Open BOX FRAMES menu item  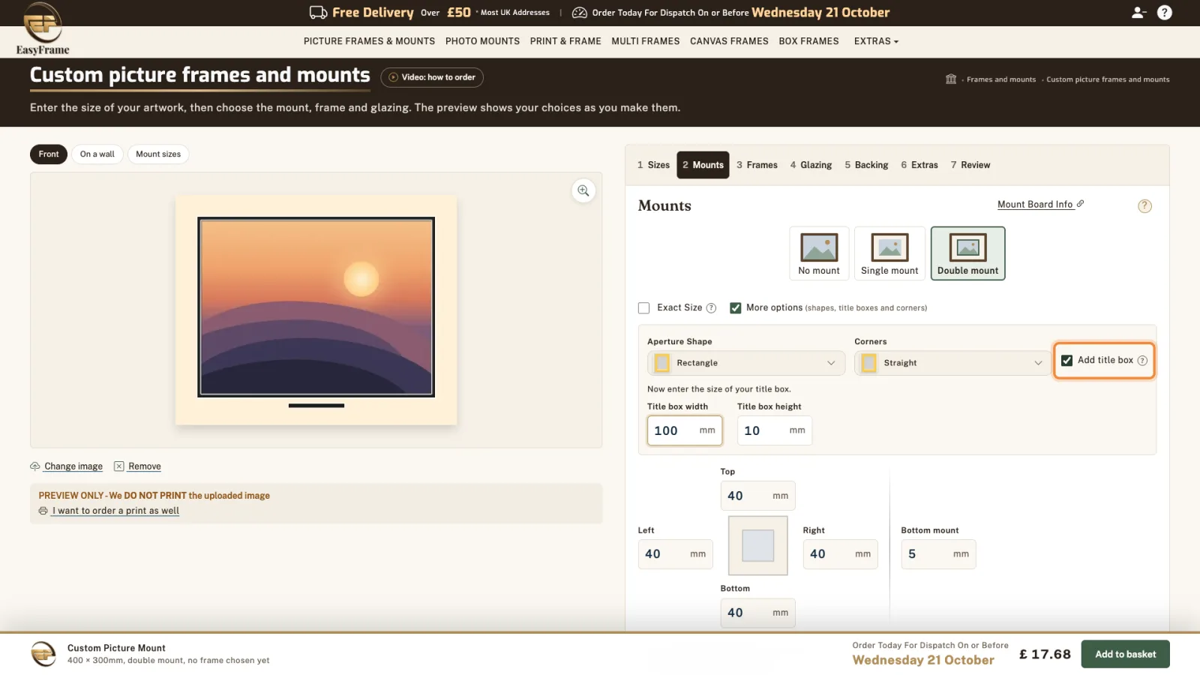(808, 41)
